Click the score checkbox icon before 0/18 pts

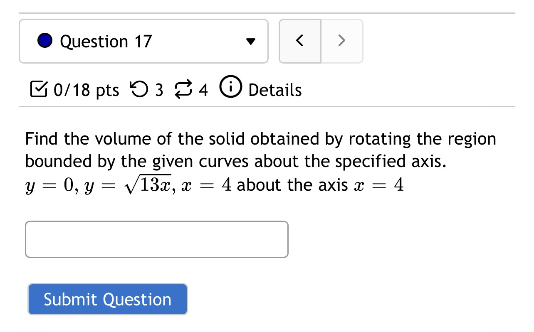pyautogui.click(x=39, y=89)
